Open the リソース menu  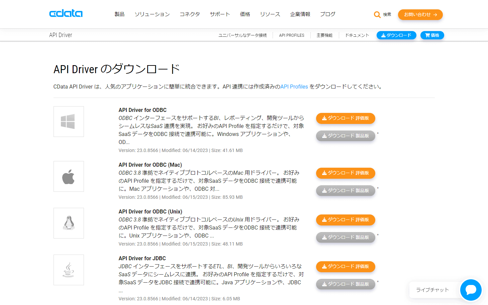(x=270, y=14)
